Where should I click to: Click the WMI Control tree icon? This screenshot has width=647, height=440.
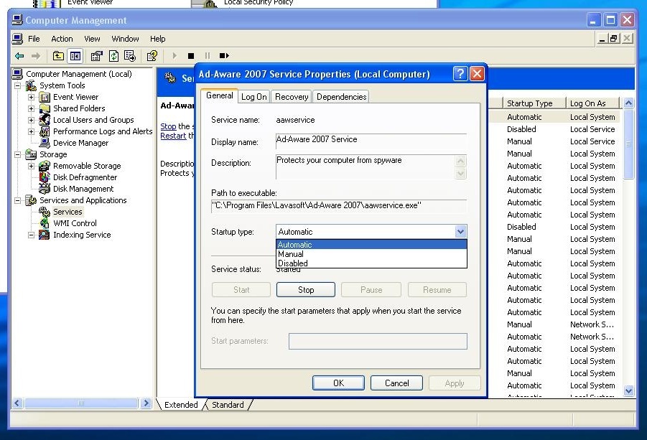pos(45,223)
